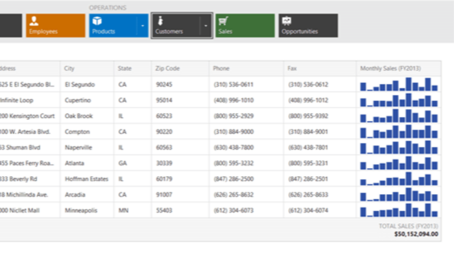Click fax number (626) 265-8633
The width and height of the screenshot is (454, 255).
(308, 195)
